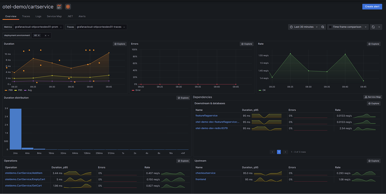Open Explore on the Operations panel

183,161
